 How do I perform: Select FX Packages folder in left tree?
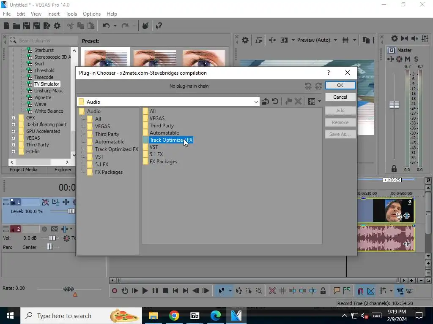click(109, 172)
